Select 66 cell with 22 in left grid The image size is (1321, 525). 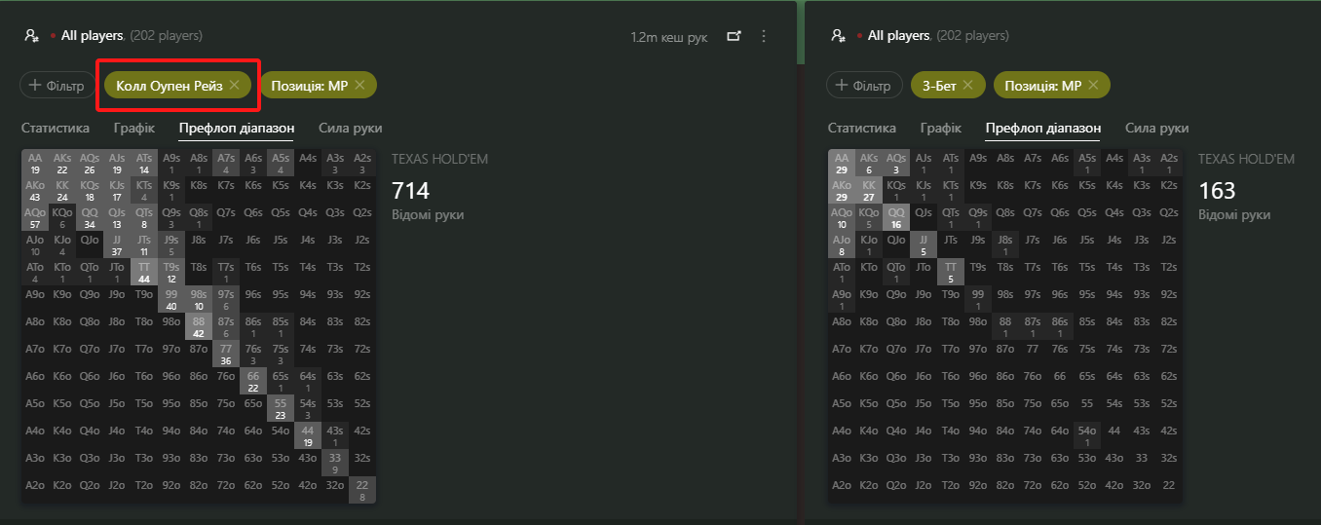[x=253, y=381]
